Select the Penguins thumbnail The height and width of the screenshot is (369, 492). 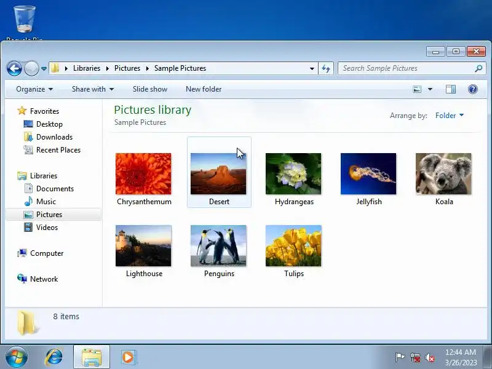tap(218, 245)
